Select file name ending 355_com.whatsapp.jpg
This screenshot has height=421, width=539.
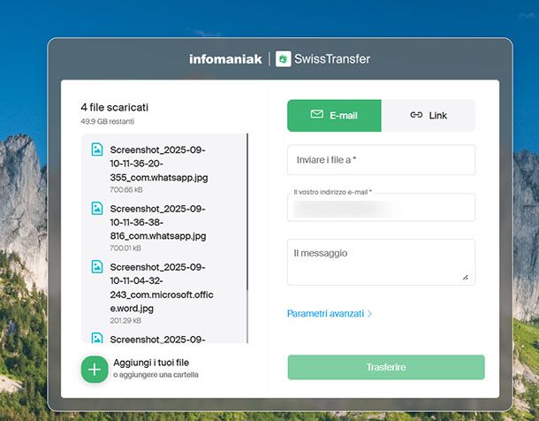(x=159, y=164)
